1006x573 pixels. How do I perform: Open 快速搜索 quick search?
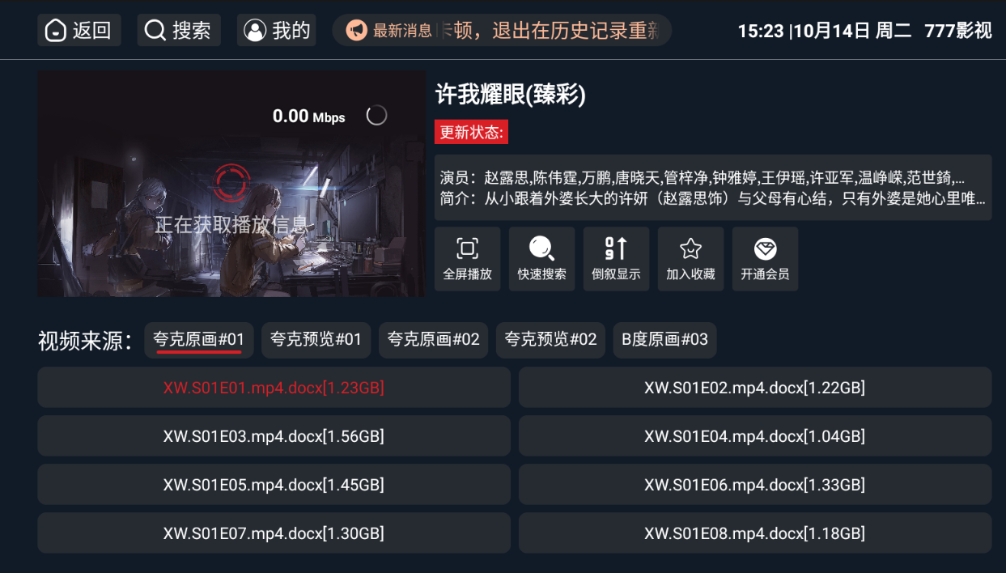(x=541, y=259)
